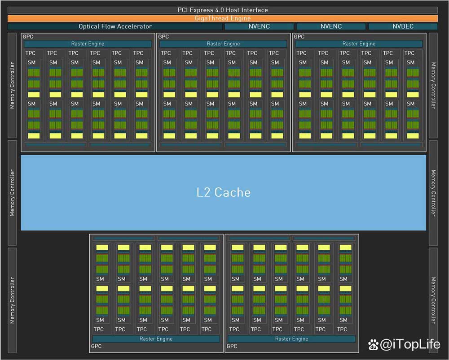Select the orange GigaThread Engine bar

(x=223, y=18)
